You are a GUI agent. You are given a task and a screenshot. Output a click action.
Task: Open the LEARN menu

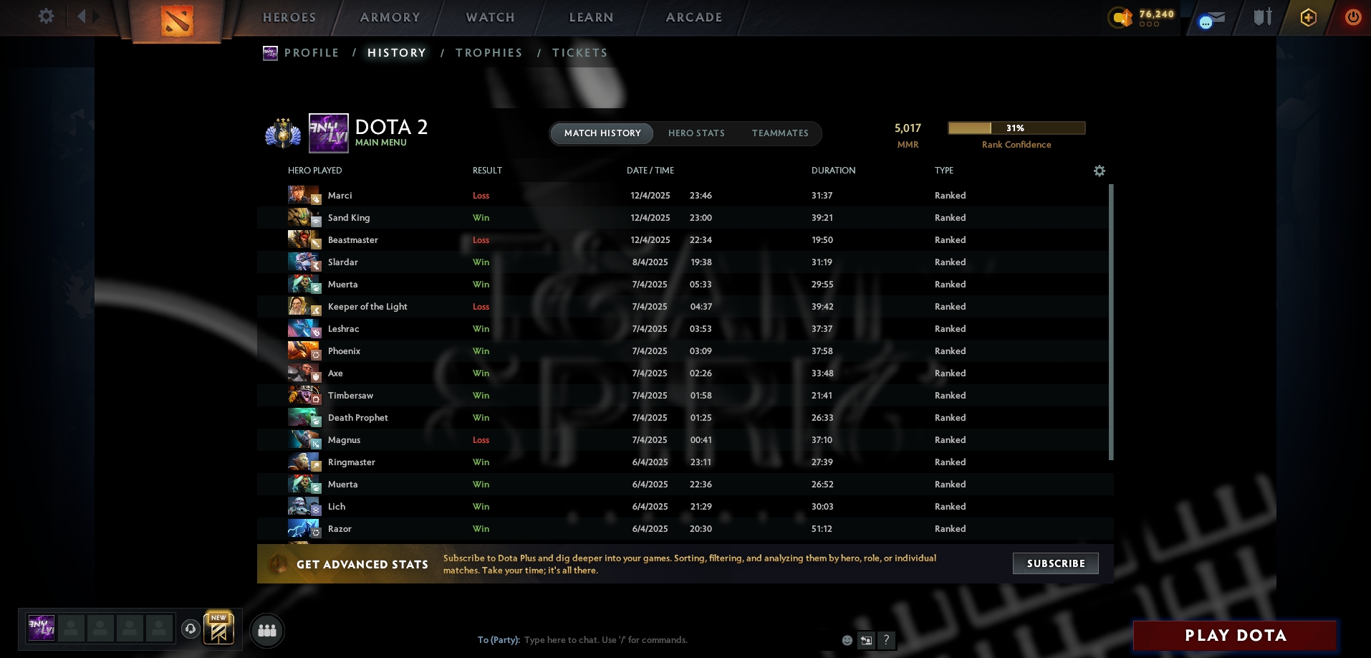click(592, 17)
